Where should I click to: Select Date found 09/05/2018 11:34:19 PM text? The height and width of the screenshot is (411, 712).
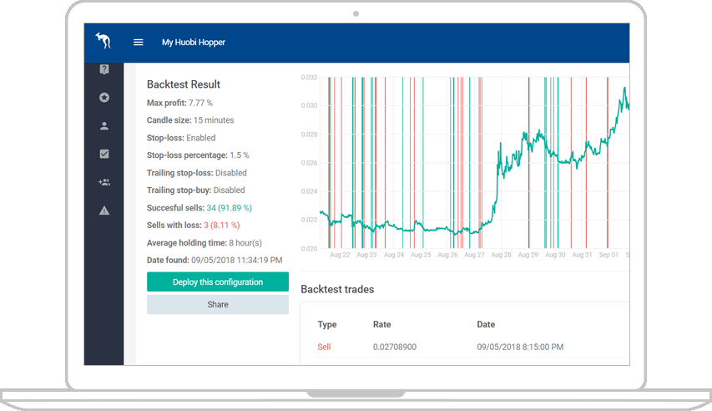215,260
